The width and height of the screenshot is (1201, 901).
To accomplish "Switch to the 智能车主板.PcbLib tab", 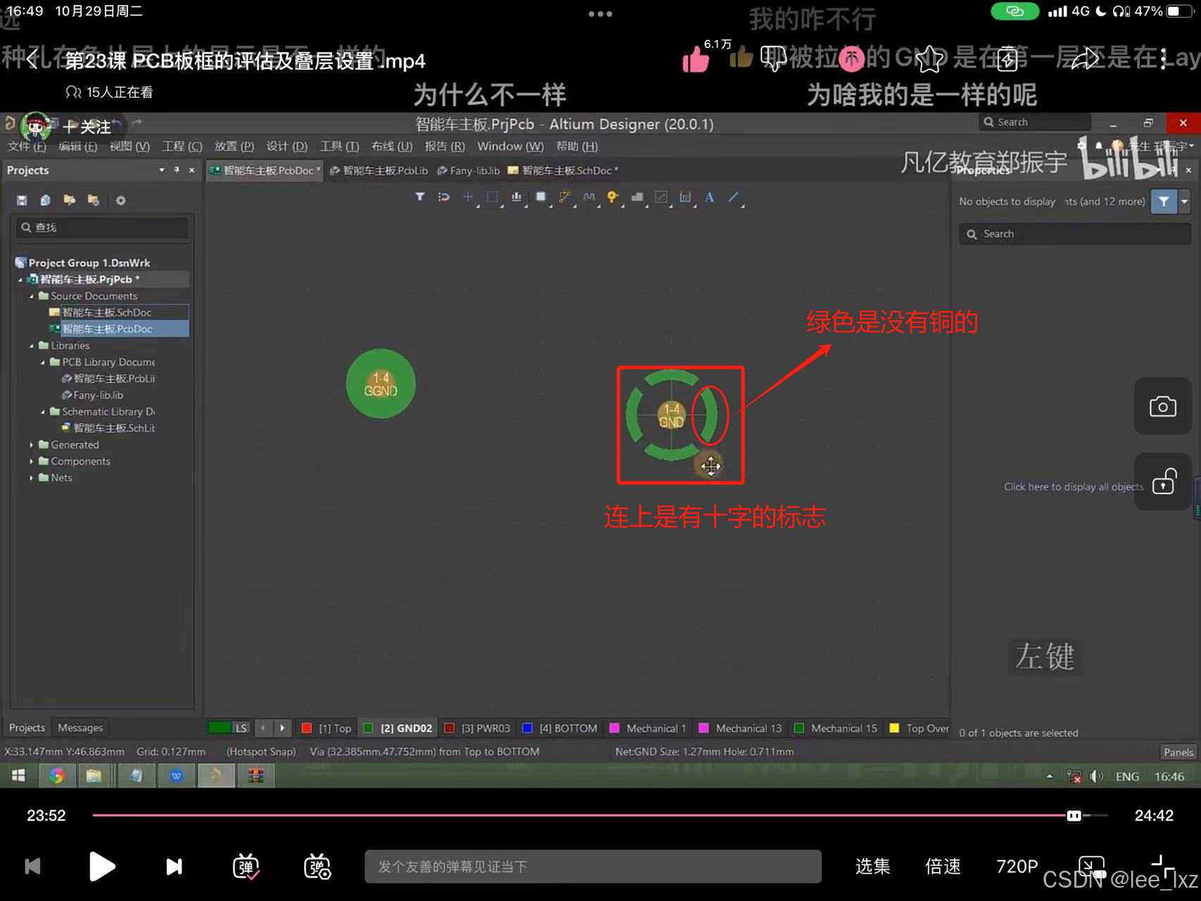I will tap(379, 171).
